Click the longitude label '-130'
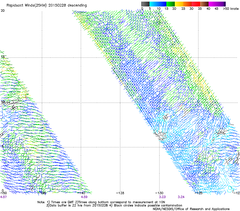The height and width of the screenshot is (211, 240). (159, 193)
